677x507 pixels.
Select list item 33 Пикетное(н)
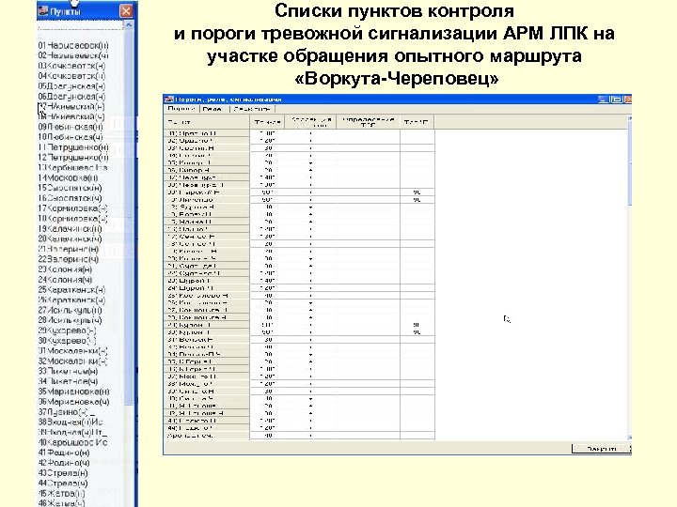[x=69, y=371]
